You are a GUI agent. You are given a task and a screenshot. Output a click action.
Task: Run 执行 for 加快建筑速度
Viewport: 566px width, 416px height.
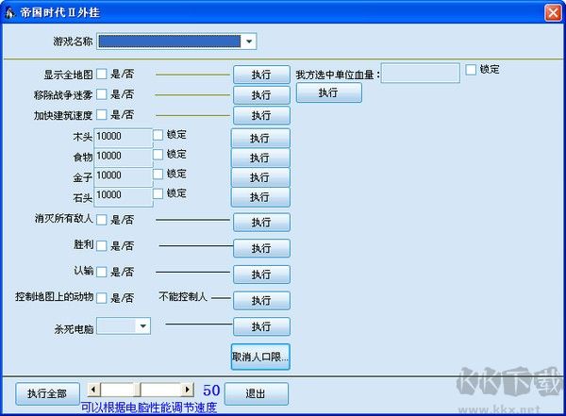tap(261, 115)
